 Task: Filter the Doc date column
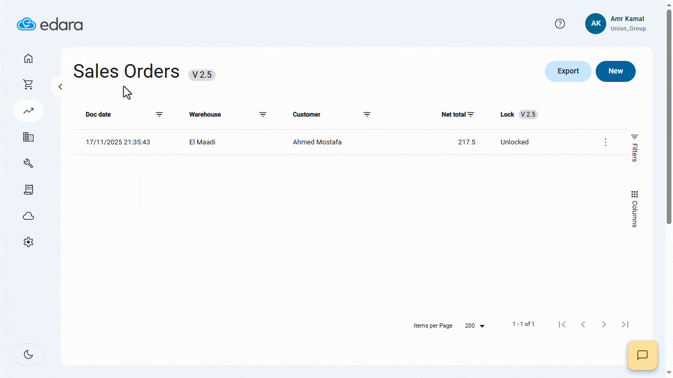[159, 114]
